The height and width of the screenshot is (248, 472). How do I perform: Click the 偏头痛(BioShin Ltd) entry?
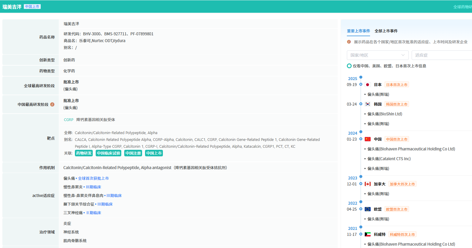pyautogui.click(x=385, y=114)
